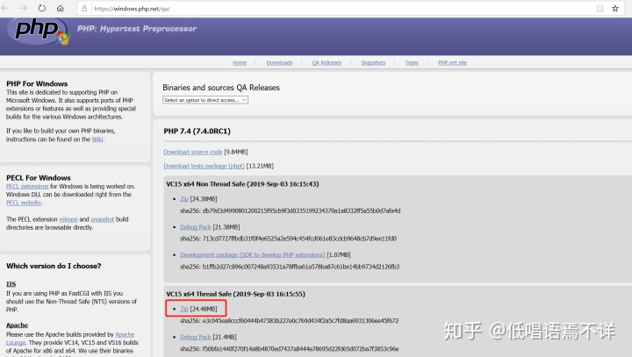Click the PHP logo
This screenshot has height=357, width=632.
[x=39, y=31]
